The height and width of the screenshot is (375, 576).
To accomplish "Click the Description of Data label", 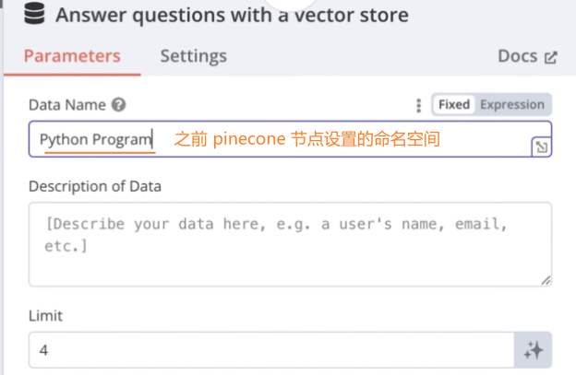I will (95, 186).
